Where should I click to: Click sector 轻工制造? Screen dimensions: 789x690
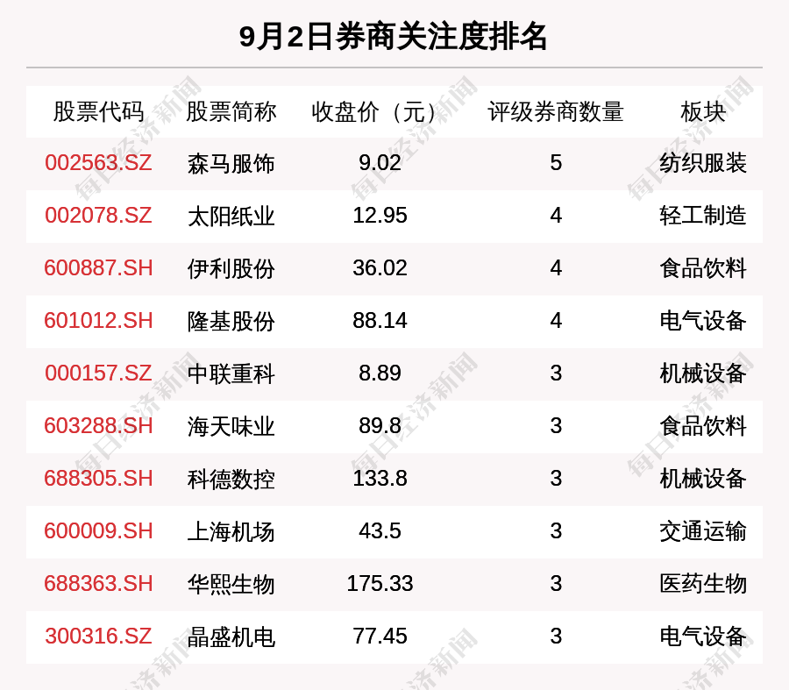pos(703,216)
